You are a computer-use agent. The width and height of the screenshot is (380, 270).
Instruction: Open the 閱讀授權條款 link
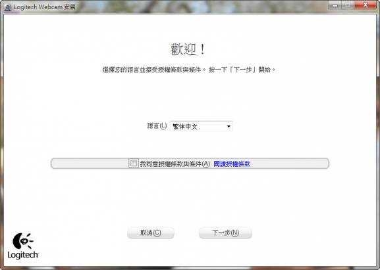click(232, 164)
